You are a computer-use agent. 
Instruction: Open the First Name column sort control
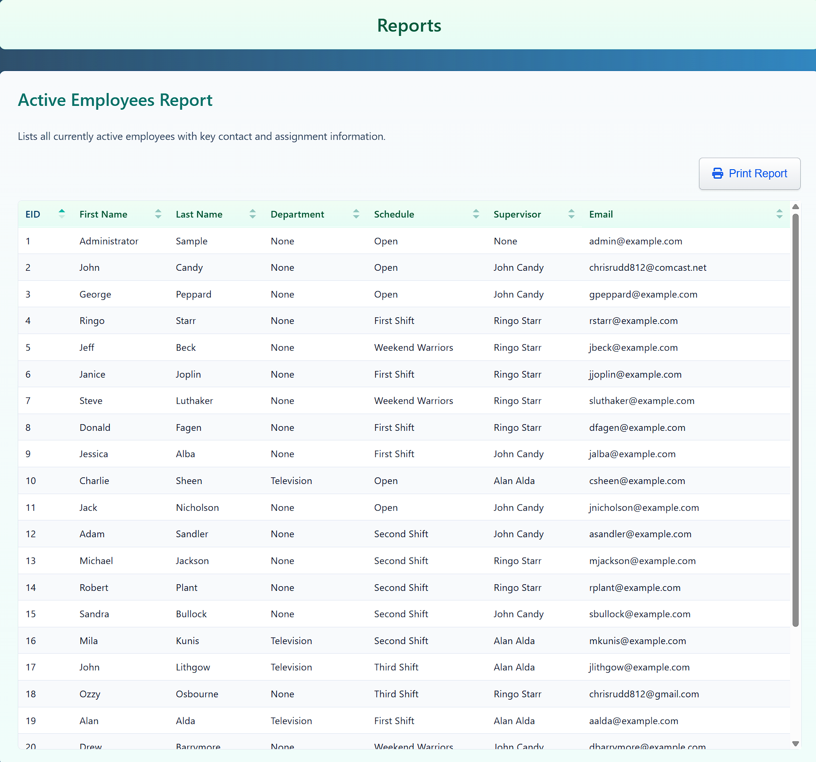point(157,214)
